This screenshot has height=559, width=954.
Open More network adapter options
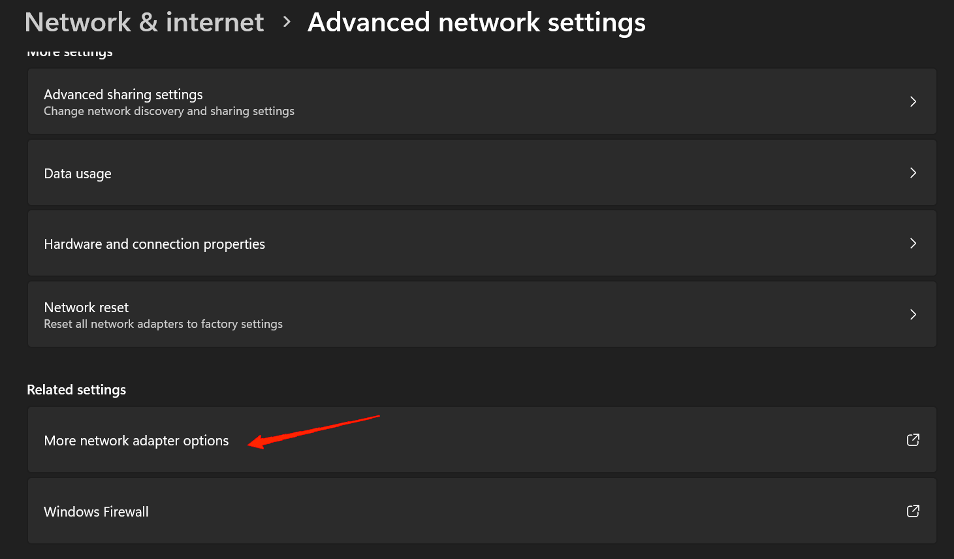click(136, 441)
